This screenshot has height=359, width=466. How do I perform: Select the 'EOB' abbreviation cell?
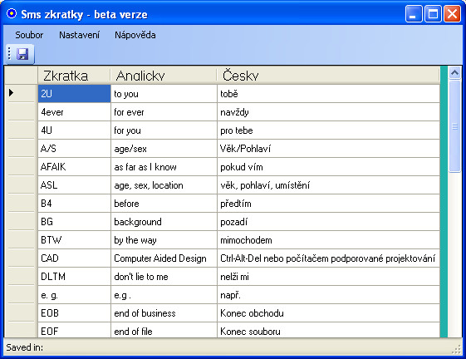point(74,313)
